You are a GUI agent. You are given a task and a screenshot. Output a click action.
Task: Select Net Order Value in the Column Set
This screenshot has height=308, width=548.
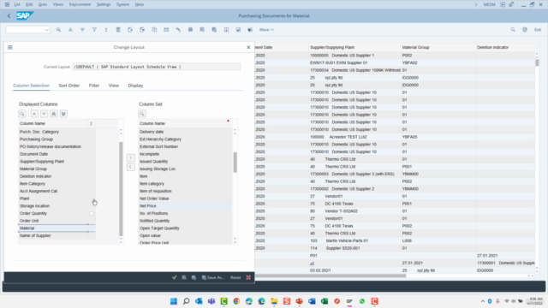[x=185, y=198]
